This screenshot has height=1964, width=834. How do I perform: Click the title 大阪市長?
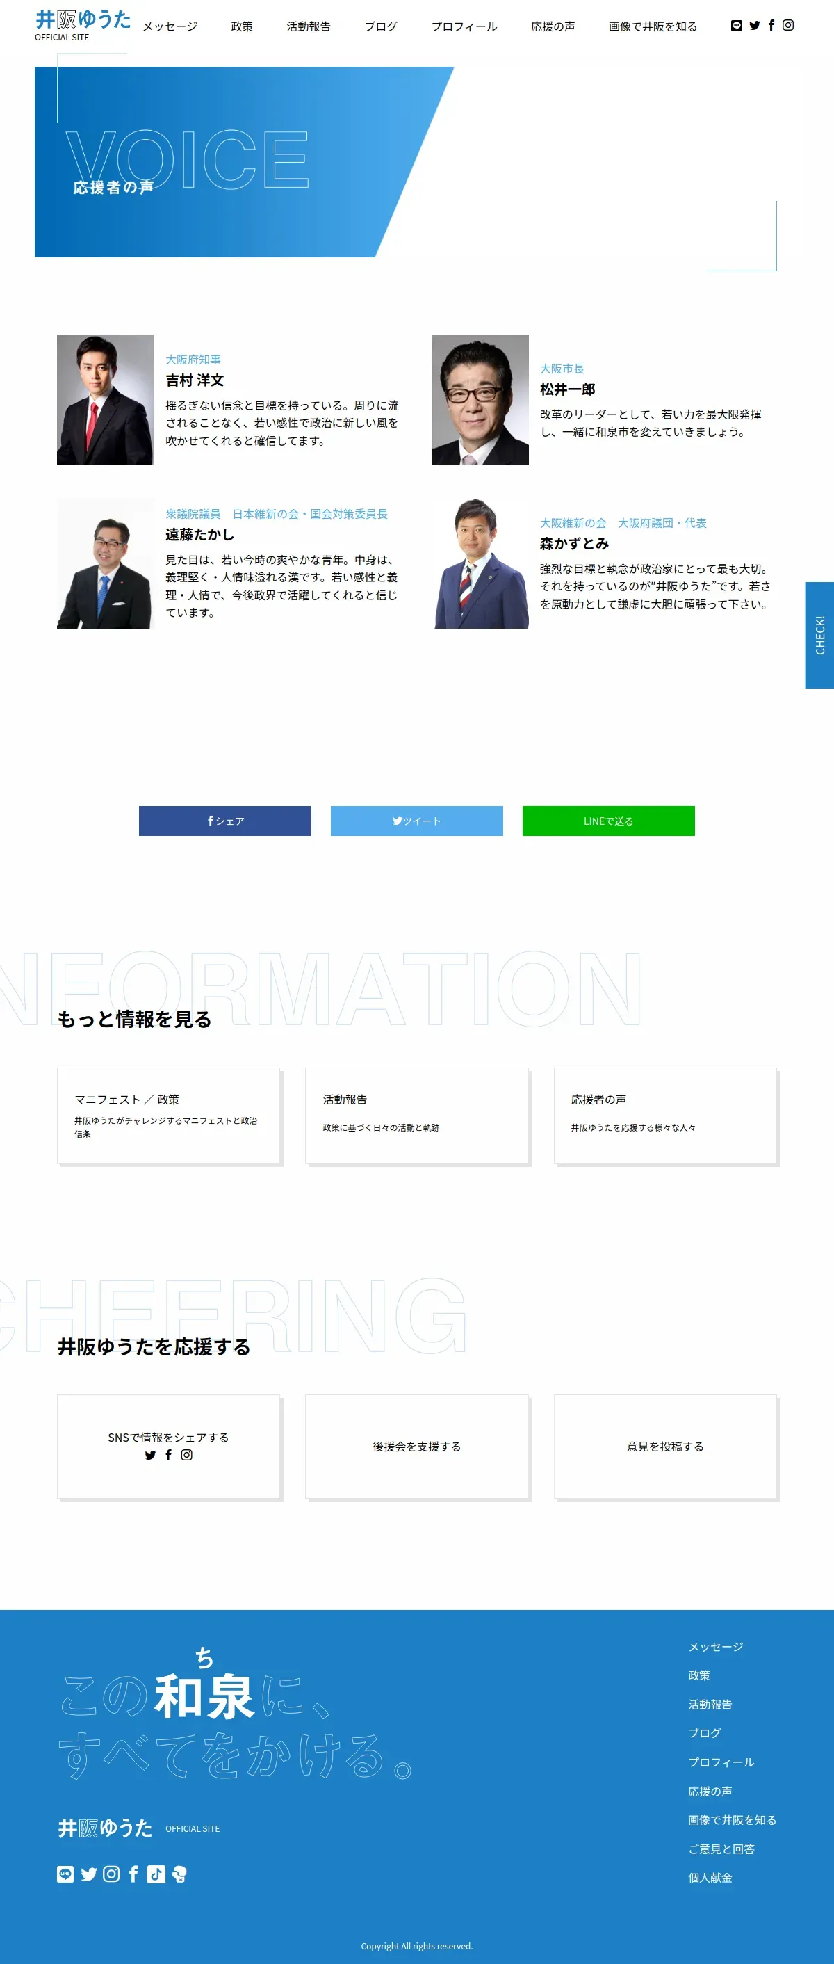click(x=562, y=369)
